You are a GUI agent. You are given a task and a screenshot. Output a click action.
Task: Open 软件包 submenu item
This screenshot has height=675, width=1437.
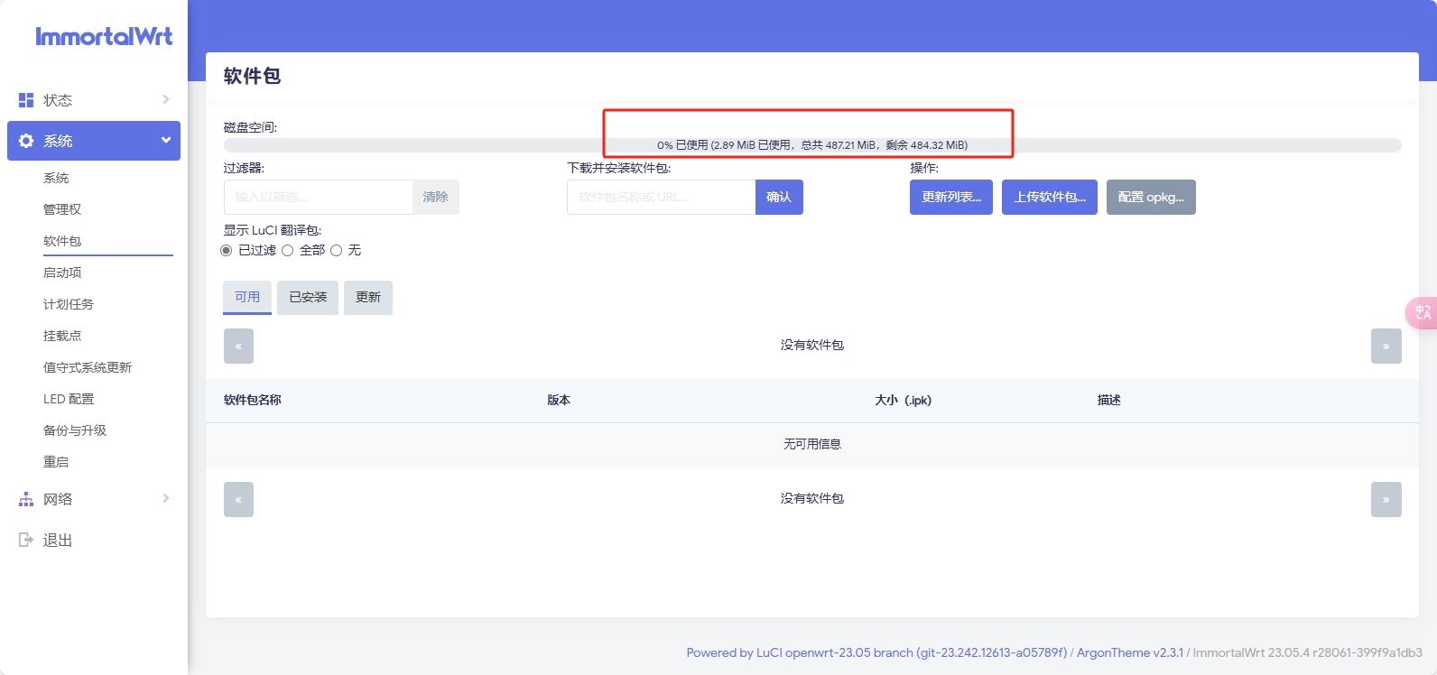(x=62, y=241)
